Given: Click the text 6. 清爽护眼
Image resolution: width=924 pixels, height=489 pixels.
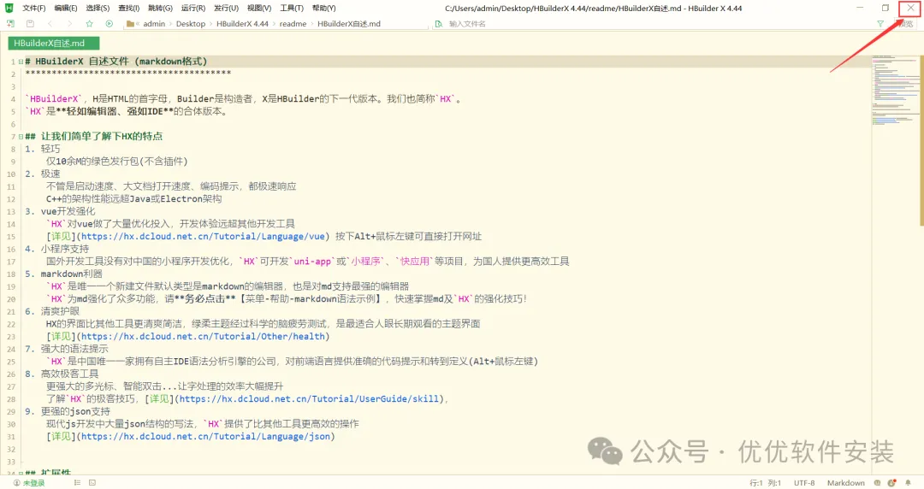Looking at the screenshot, I should pyautogui.click(x=52, y=311).
